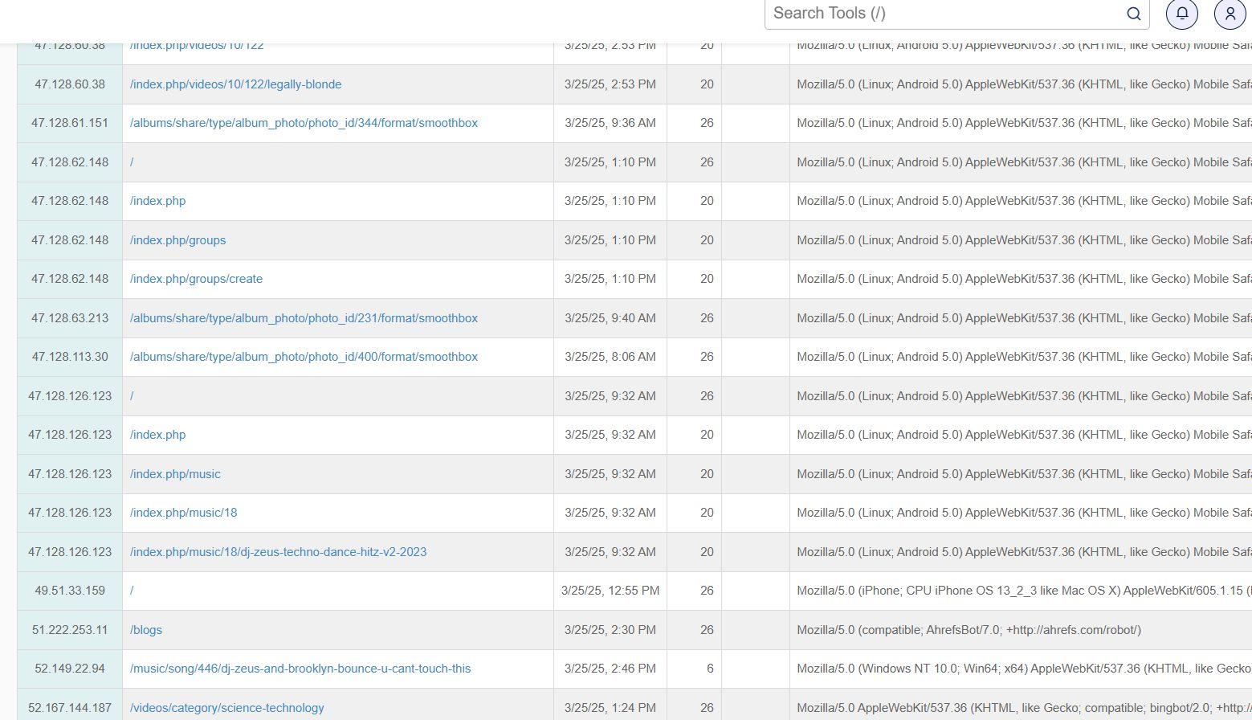Open the legally-blonde video link
The width and height of the screenshot is (1252, 720).
point(235,84)
